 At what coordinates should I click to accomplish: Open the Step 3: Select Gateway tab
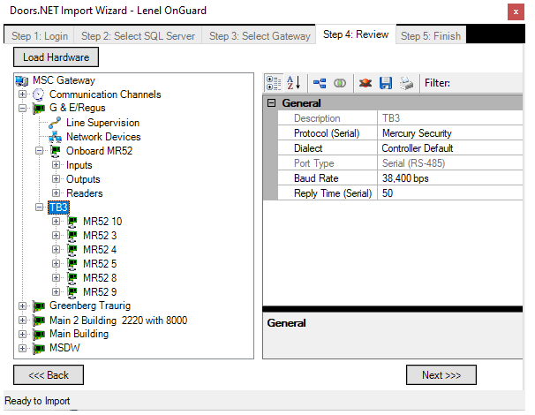coord(260,36)
